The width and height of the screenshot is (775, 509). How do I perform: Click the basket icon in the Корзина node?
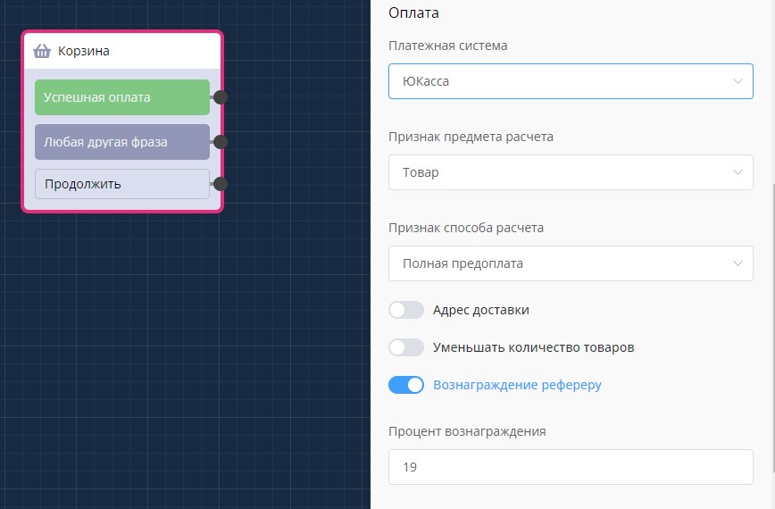[42, 51]
